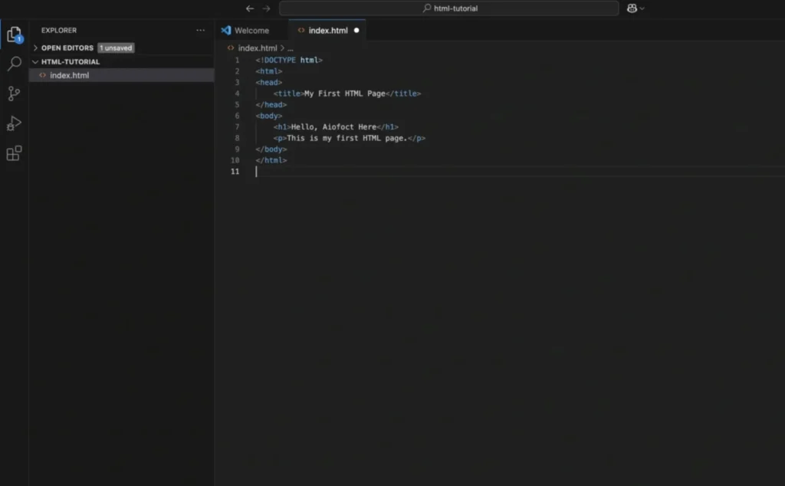Click the <!DOCTYPE html> line
785x486 pixels.
(289, 60)
